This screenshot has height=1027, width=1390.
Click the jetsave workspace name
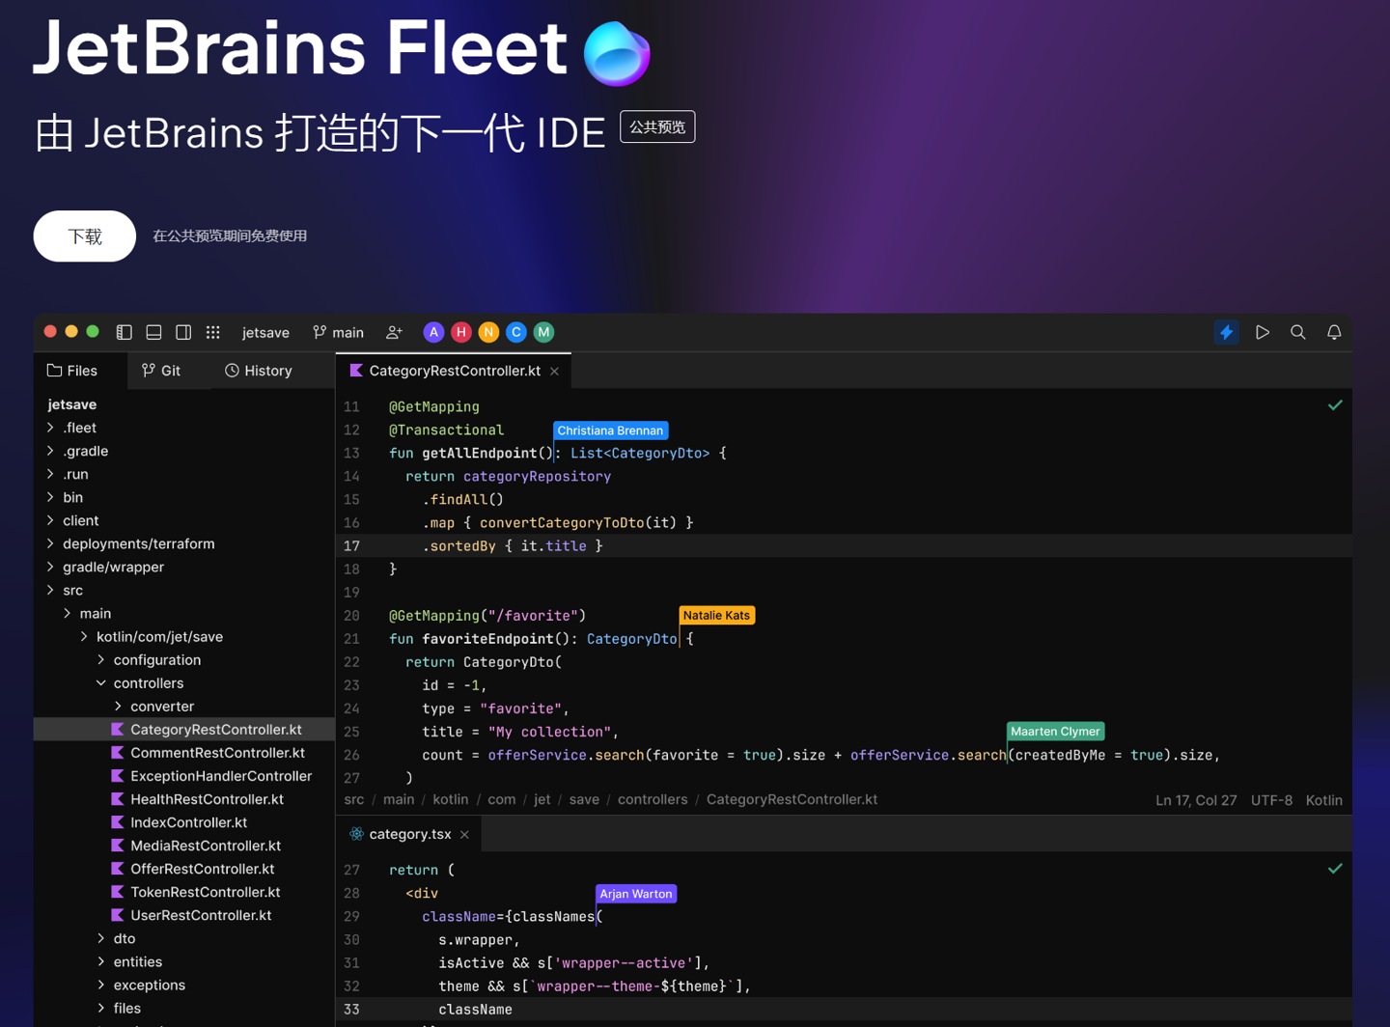point(265,332)
